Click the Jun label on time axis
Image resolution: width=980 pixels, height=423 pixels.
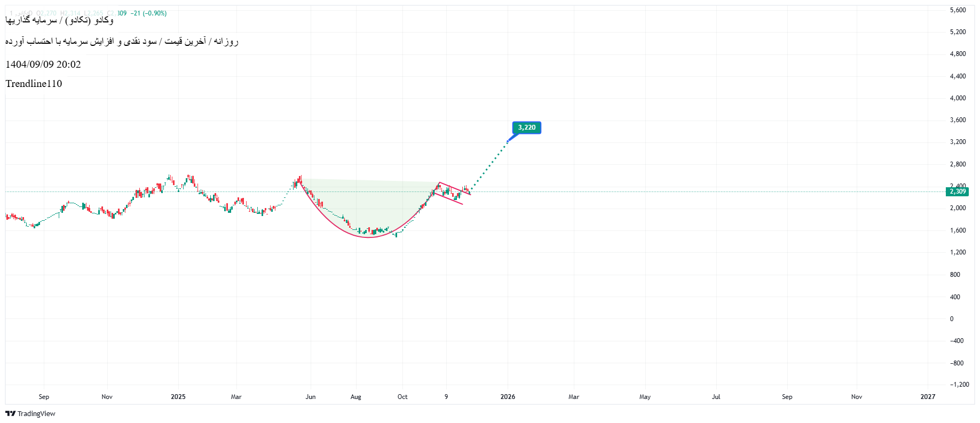coord(311,396)
